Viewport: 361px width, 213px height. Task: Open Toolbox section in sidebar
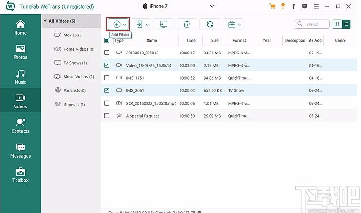pos(20,176)
